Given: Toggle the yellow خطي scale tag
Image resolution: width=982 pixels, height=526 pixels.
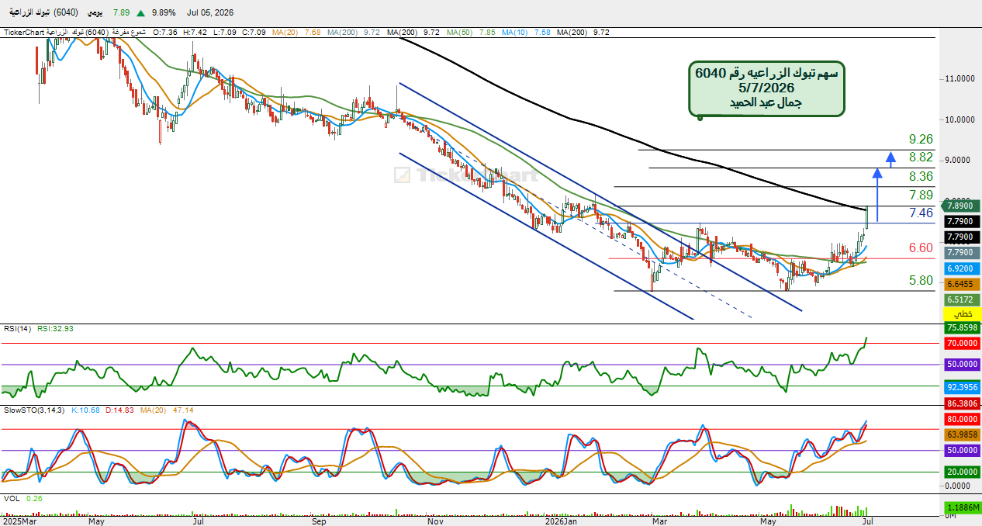Looking at the screenshot, I should pyautogui.click(x=962, y=314).
